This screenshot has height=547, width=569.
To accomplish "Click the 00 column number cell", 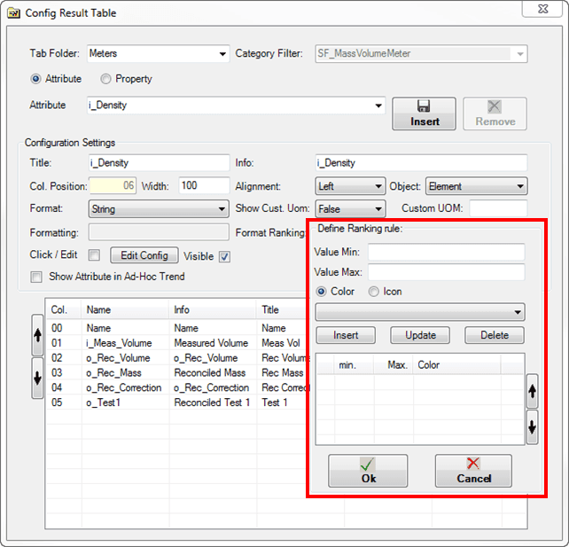I will 57,328.
